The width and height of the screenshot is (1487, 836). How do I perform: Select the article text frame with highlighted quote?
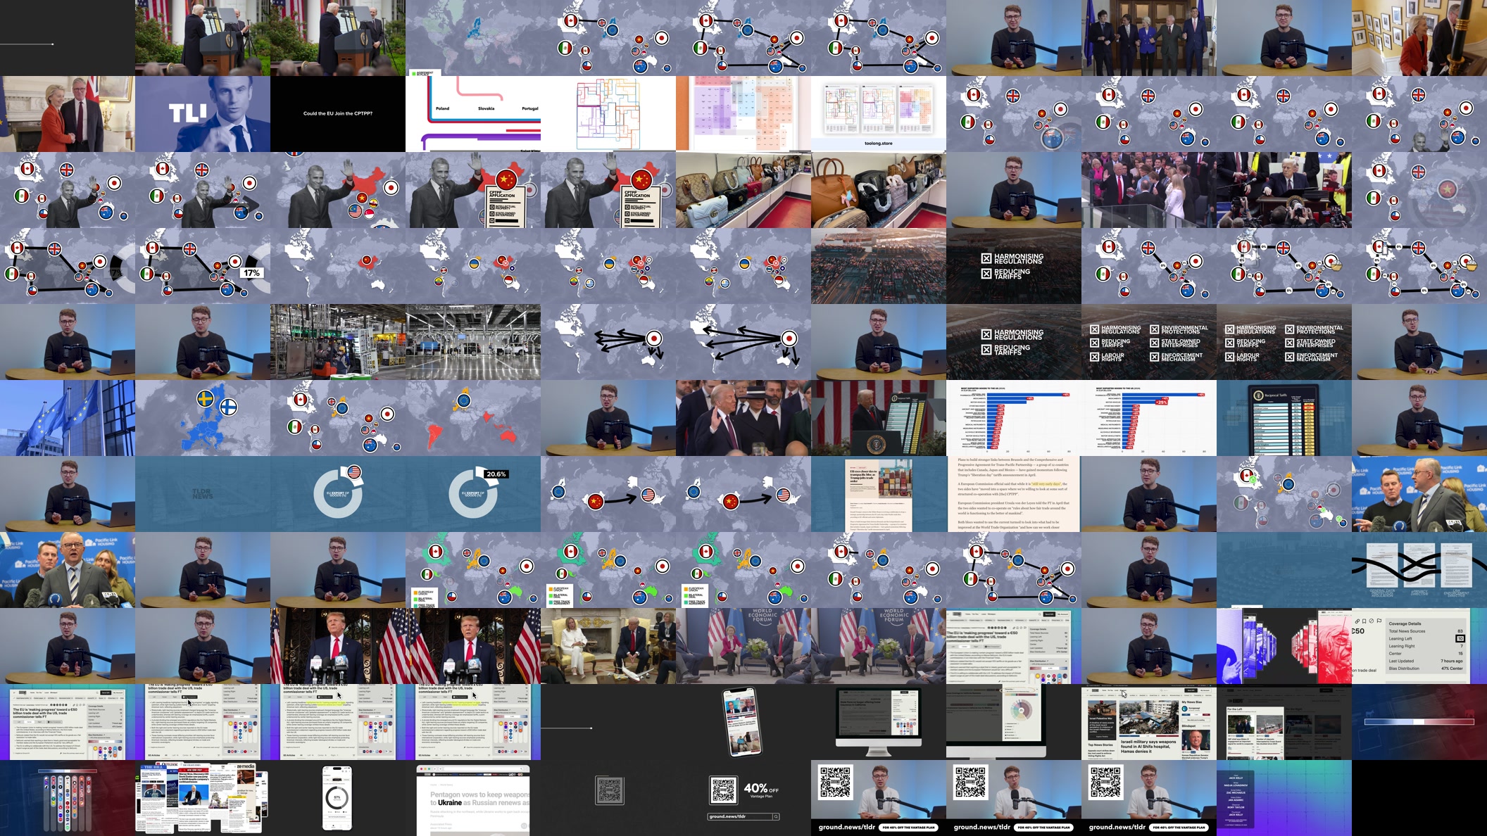click(1014, 494)
